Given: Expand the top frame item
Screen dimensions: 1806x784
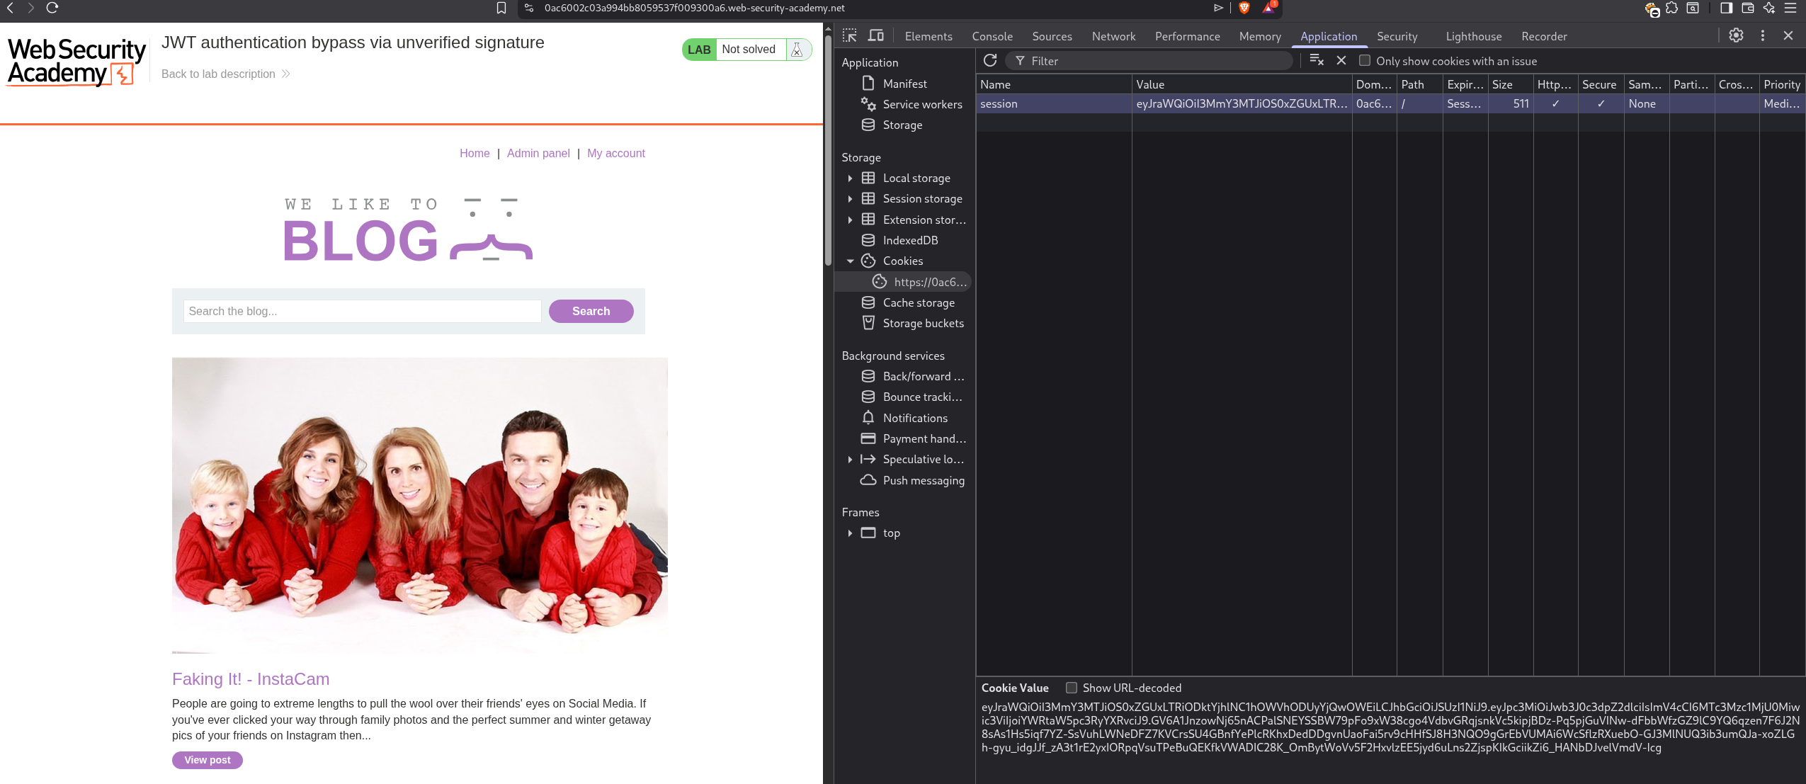Looking at the screenshot, I should click(850, 533).
